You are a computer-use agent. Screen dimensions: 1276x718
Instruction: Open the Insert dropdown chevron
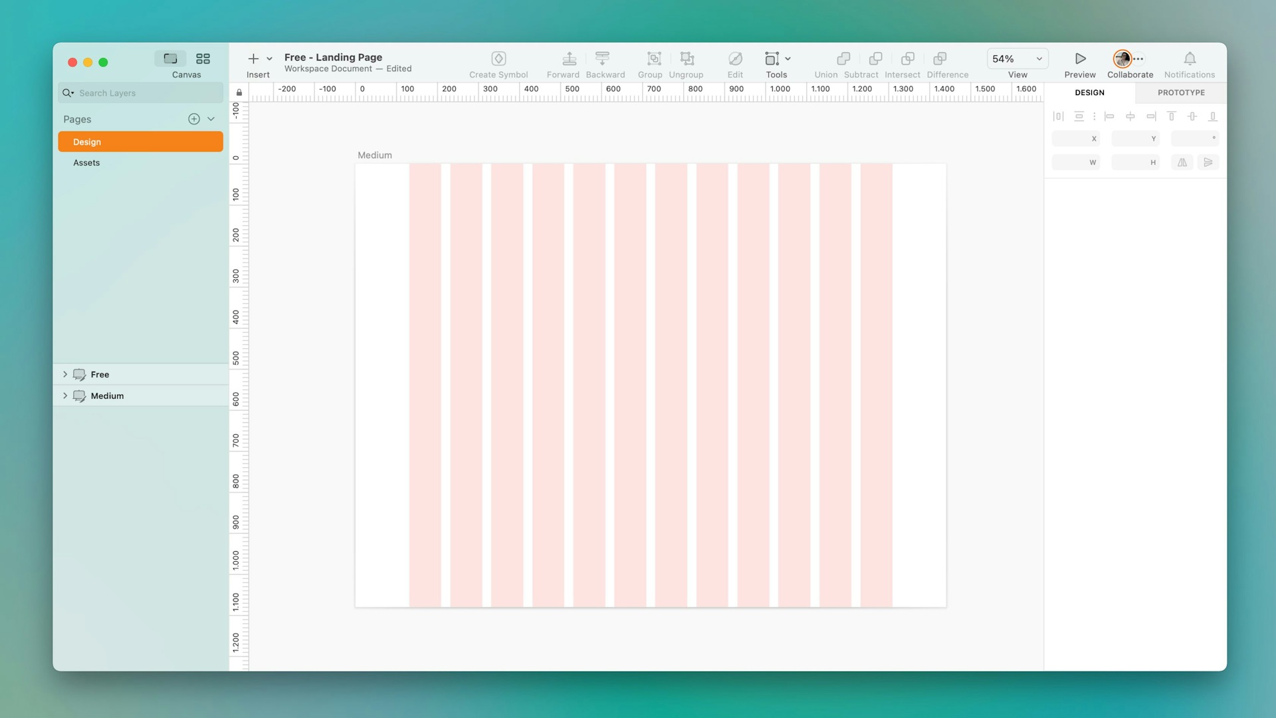tap(268, 59)
